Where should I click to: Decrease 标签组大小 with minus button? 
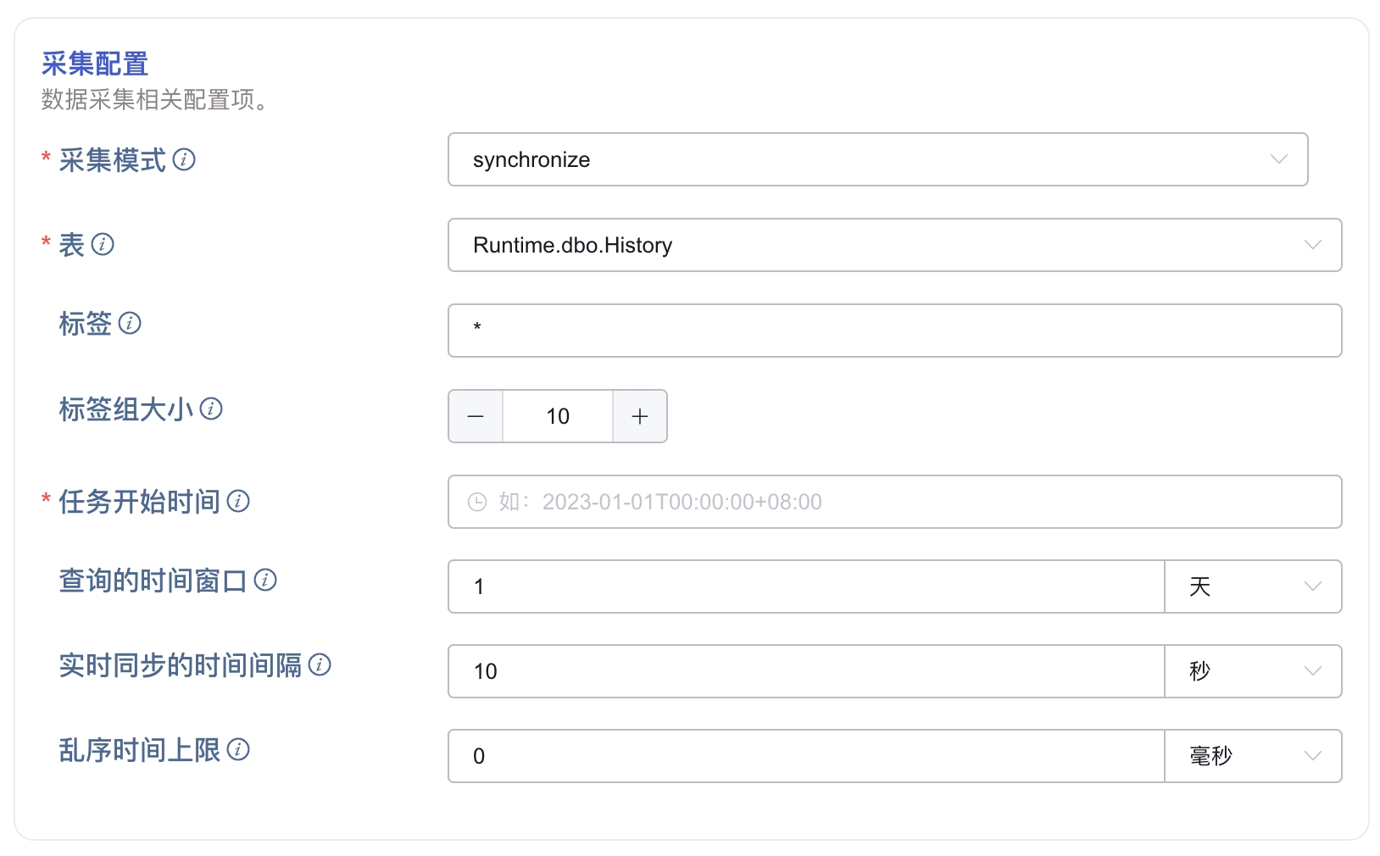point(476,416)
